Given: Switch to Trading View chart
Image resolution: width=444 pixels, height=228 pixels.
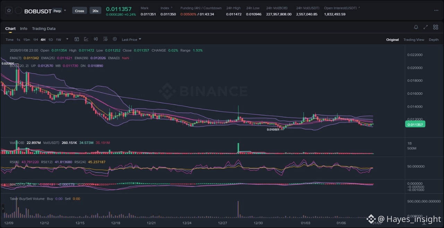Looking at the screenshot, I should (x=414, y=40).
